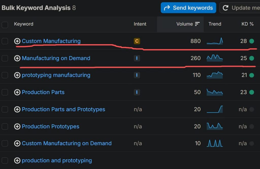Image resolution: width=260 pixels, height=169 pixels.
Task: Expand the Manufacturing on Demand plus icon
Action: (x=17, y=58)
